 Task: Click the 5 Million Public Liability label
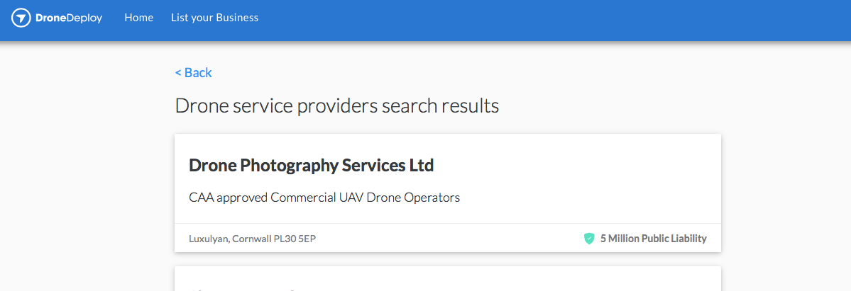tap(654, 239)
